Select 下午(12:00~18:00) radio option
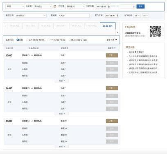 48,40
